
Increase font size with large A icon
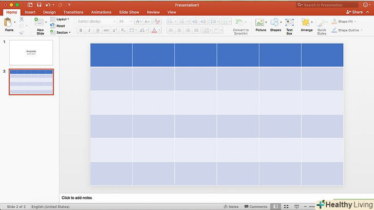139,22
